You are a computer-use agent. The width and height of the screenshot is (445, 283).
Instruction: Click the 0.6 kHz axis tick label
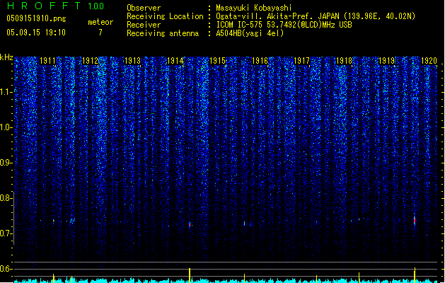pos(5,269)
